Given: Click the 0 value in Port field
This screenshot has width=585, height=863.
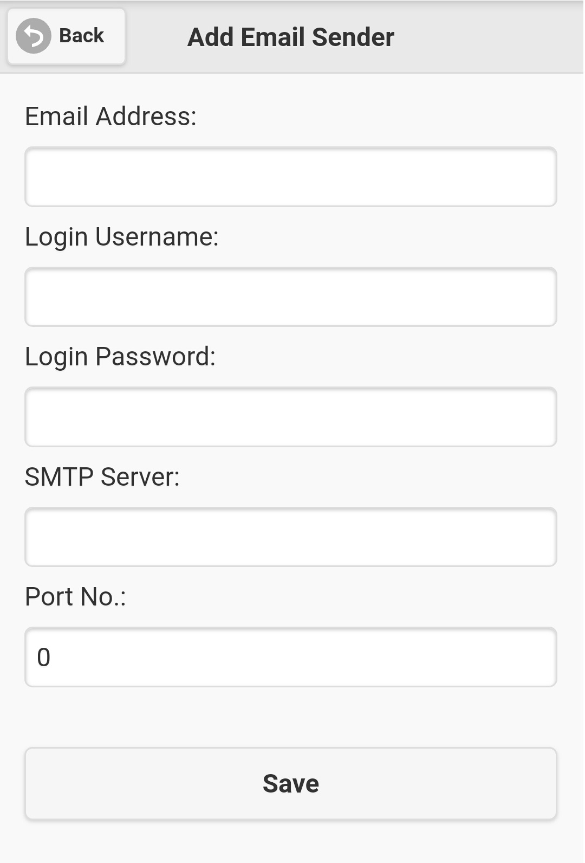Looking at the screenshot, I should click(44, 658).
